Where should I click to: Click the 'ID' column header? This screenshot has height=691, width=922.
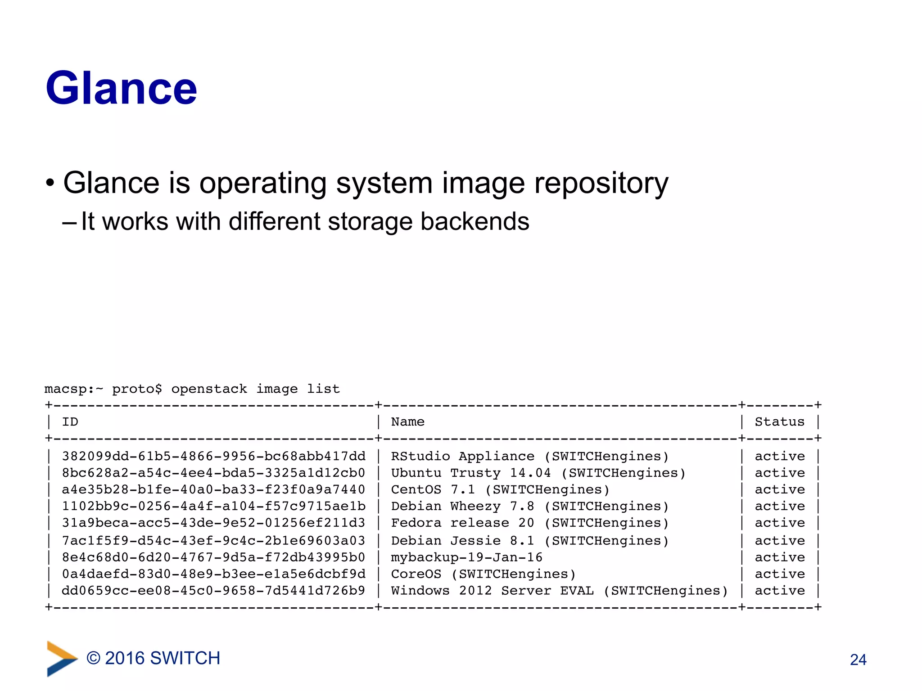(70, 422)
